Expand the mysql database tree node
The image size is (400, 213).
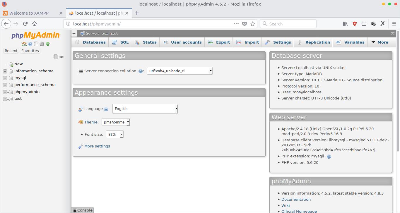pos(5,78)
